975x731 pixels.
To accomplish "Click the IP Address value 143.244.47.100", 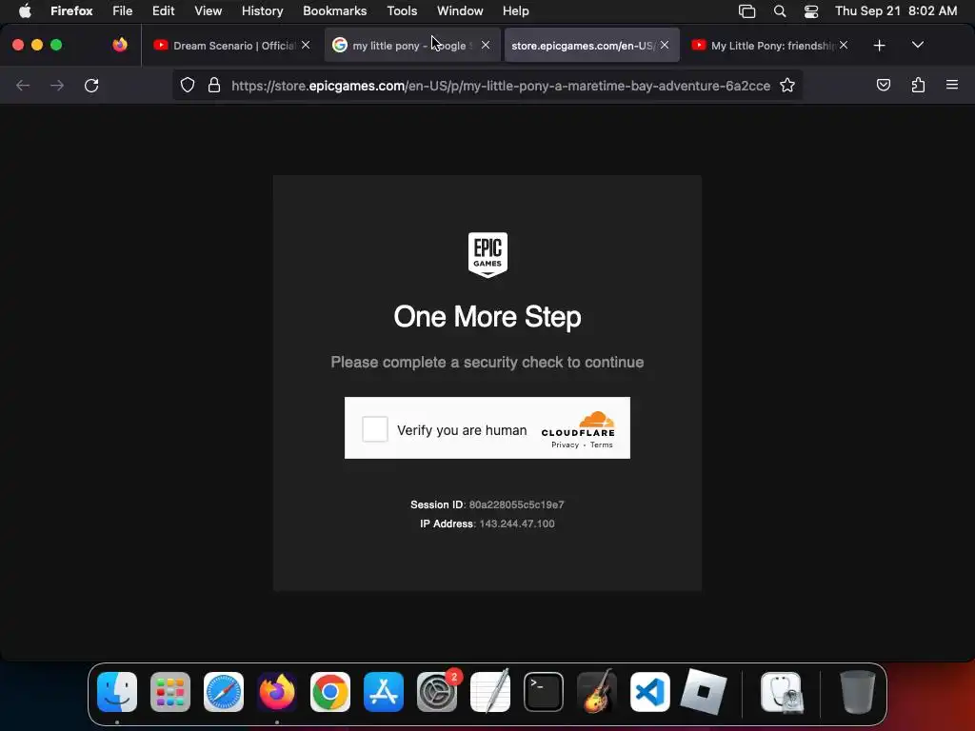I will coord(517,524).
